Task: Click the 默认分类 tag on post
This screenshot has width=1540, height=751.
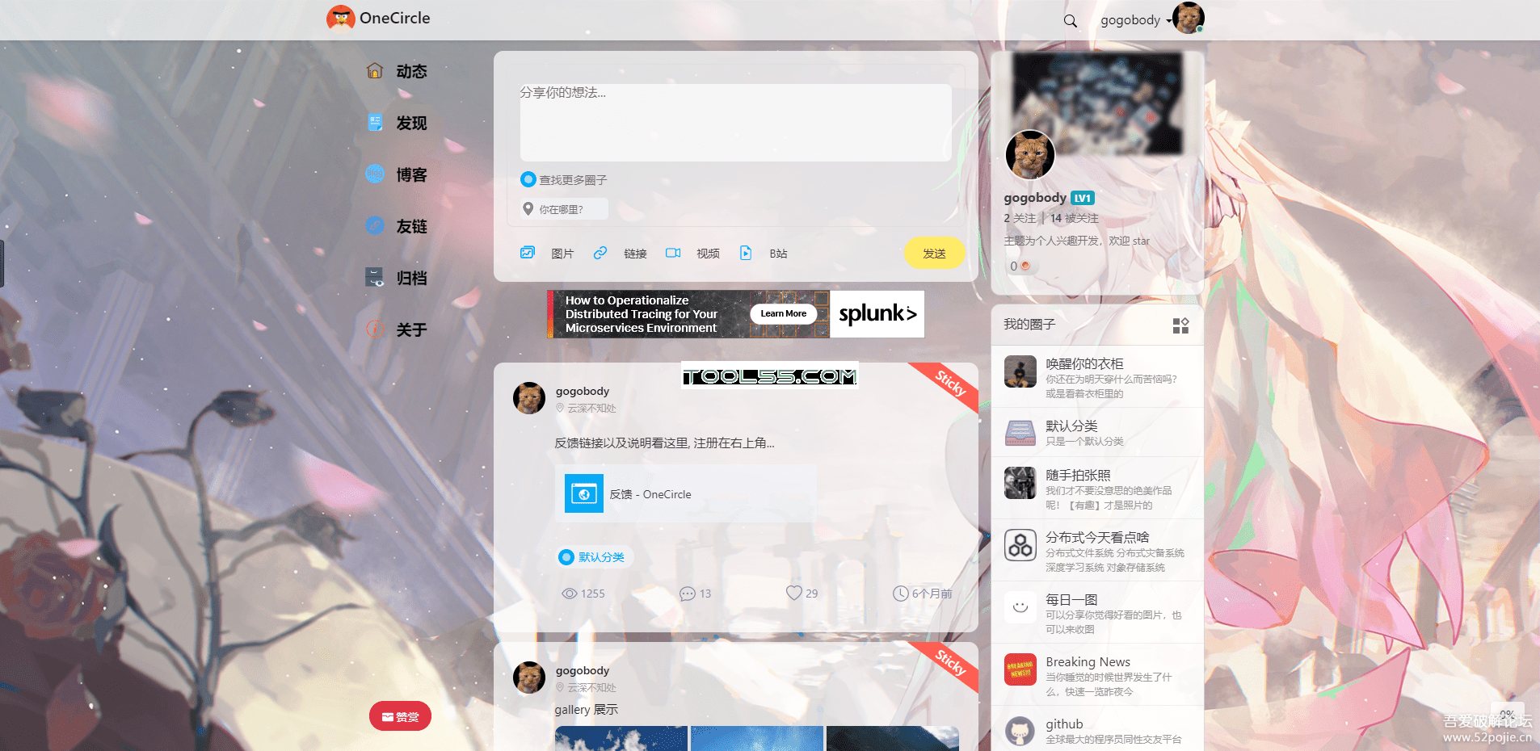Action: click(x=594, y=556)
